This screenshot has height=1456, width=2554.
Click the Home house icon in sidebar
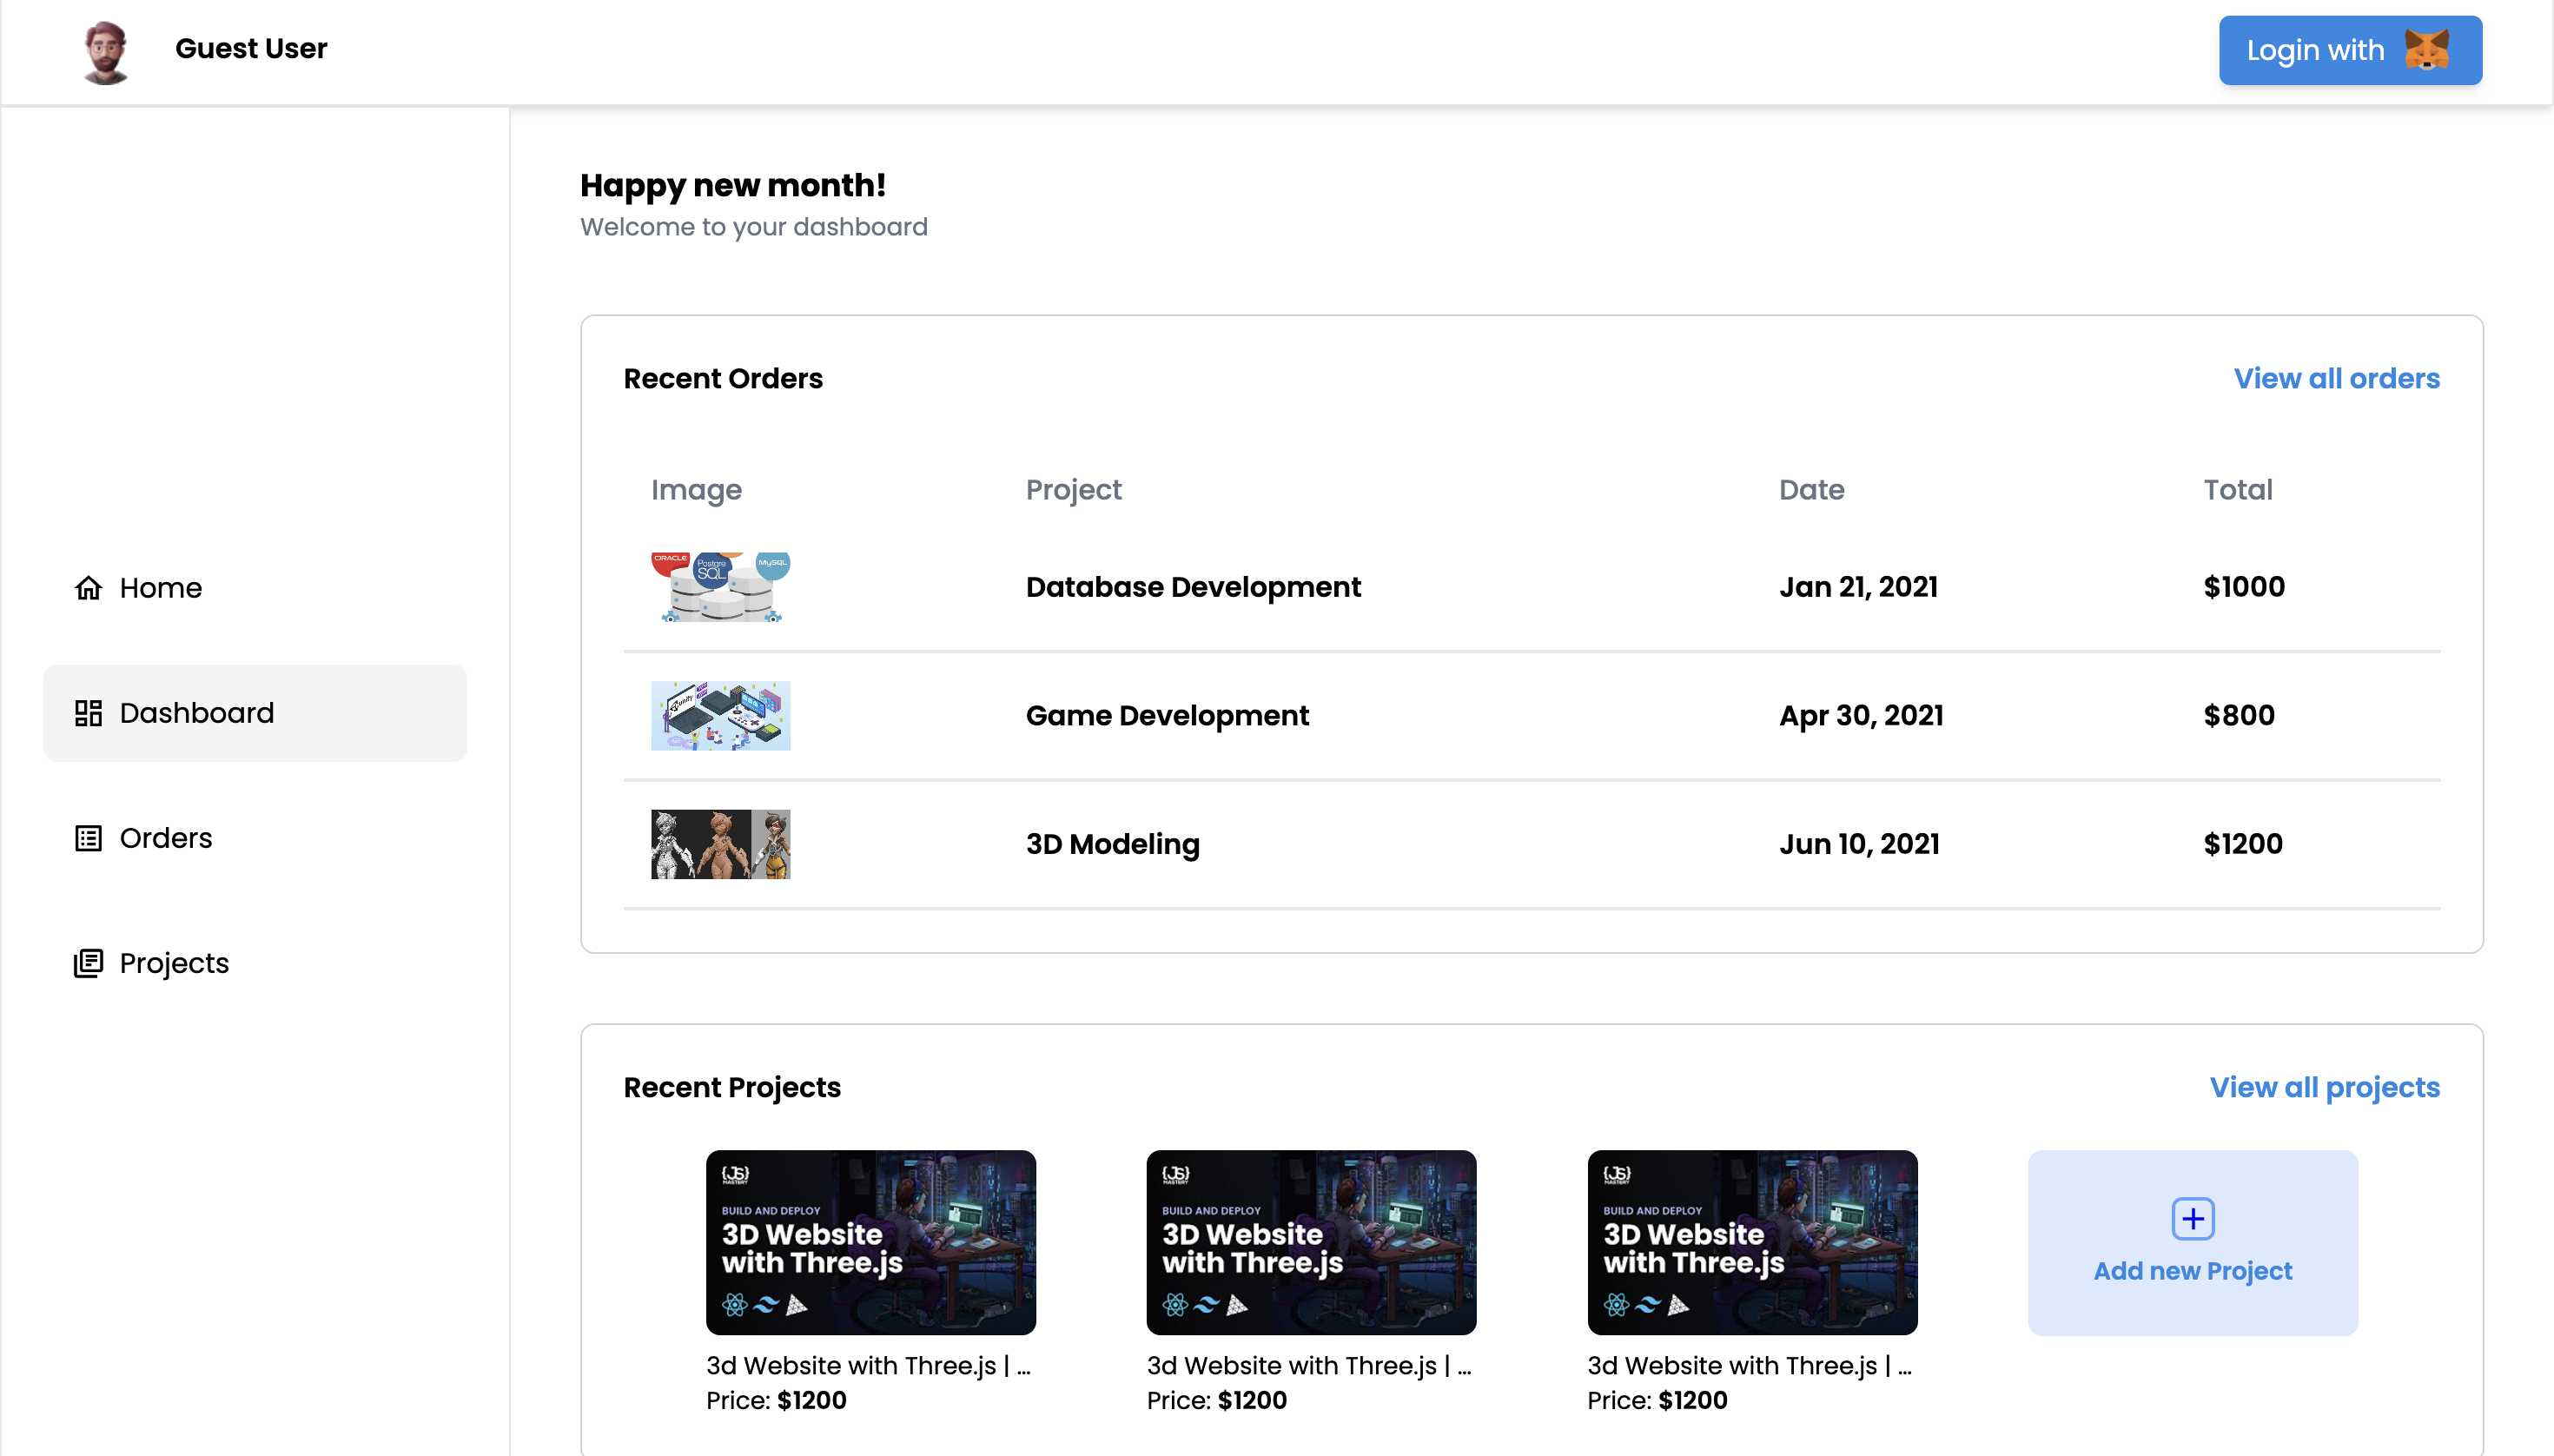coord(88,588)
